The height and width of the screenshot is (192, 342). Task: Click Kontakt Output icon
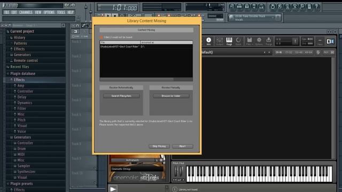click(x=220, y=41)
